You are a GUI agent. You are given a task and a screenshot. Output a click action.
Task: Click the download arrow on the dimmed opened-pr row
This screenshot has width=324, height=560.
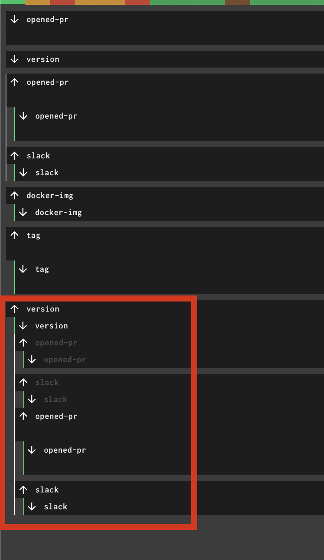32,359
